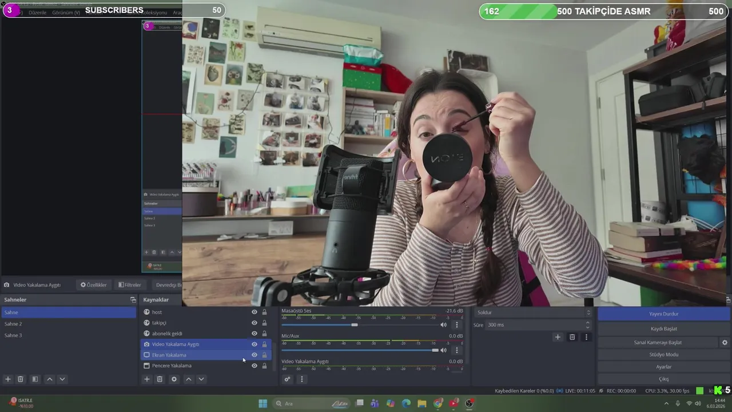Select the takipçi source row
Image resolution: width=732 pixels, height=412 pixels.
click(x=205, y=323)
